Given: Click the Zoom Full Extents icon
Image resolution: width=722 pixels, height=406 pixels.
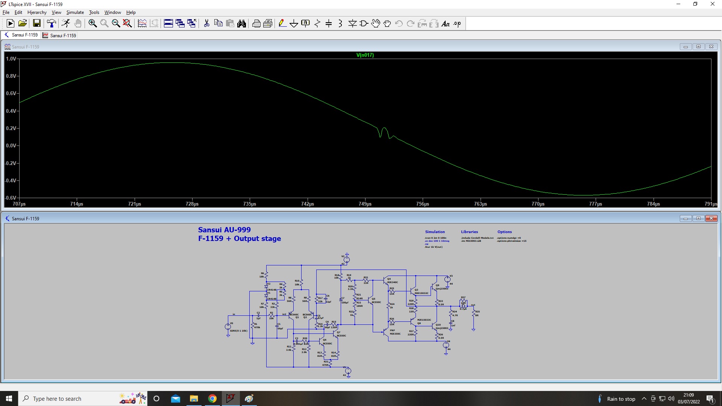Looking at the screenshot, I should tap(127, 24).
